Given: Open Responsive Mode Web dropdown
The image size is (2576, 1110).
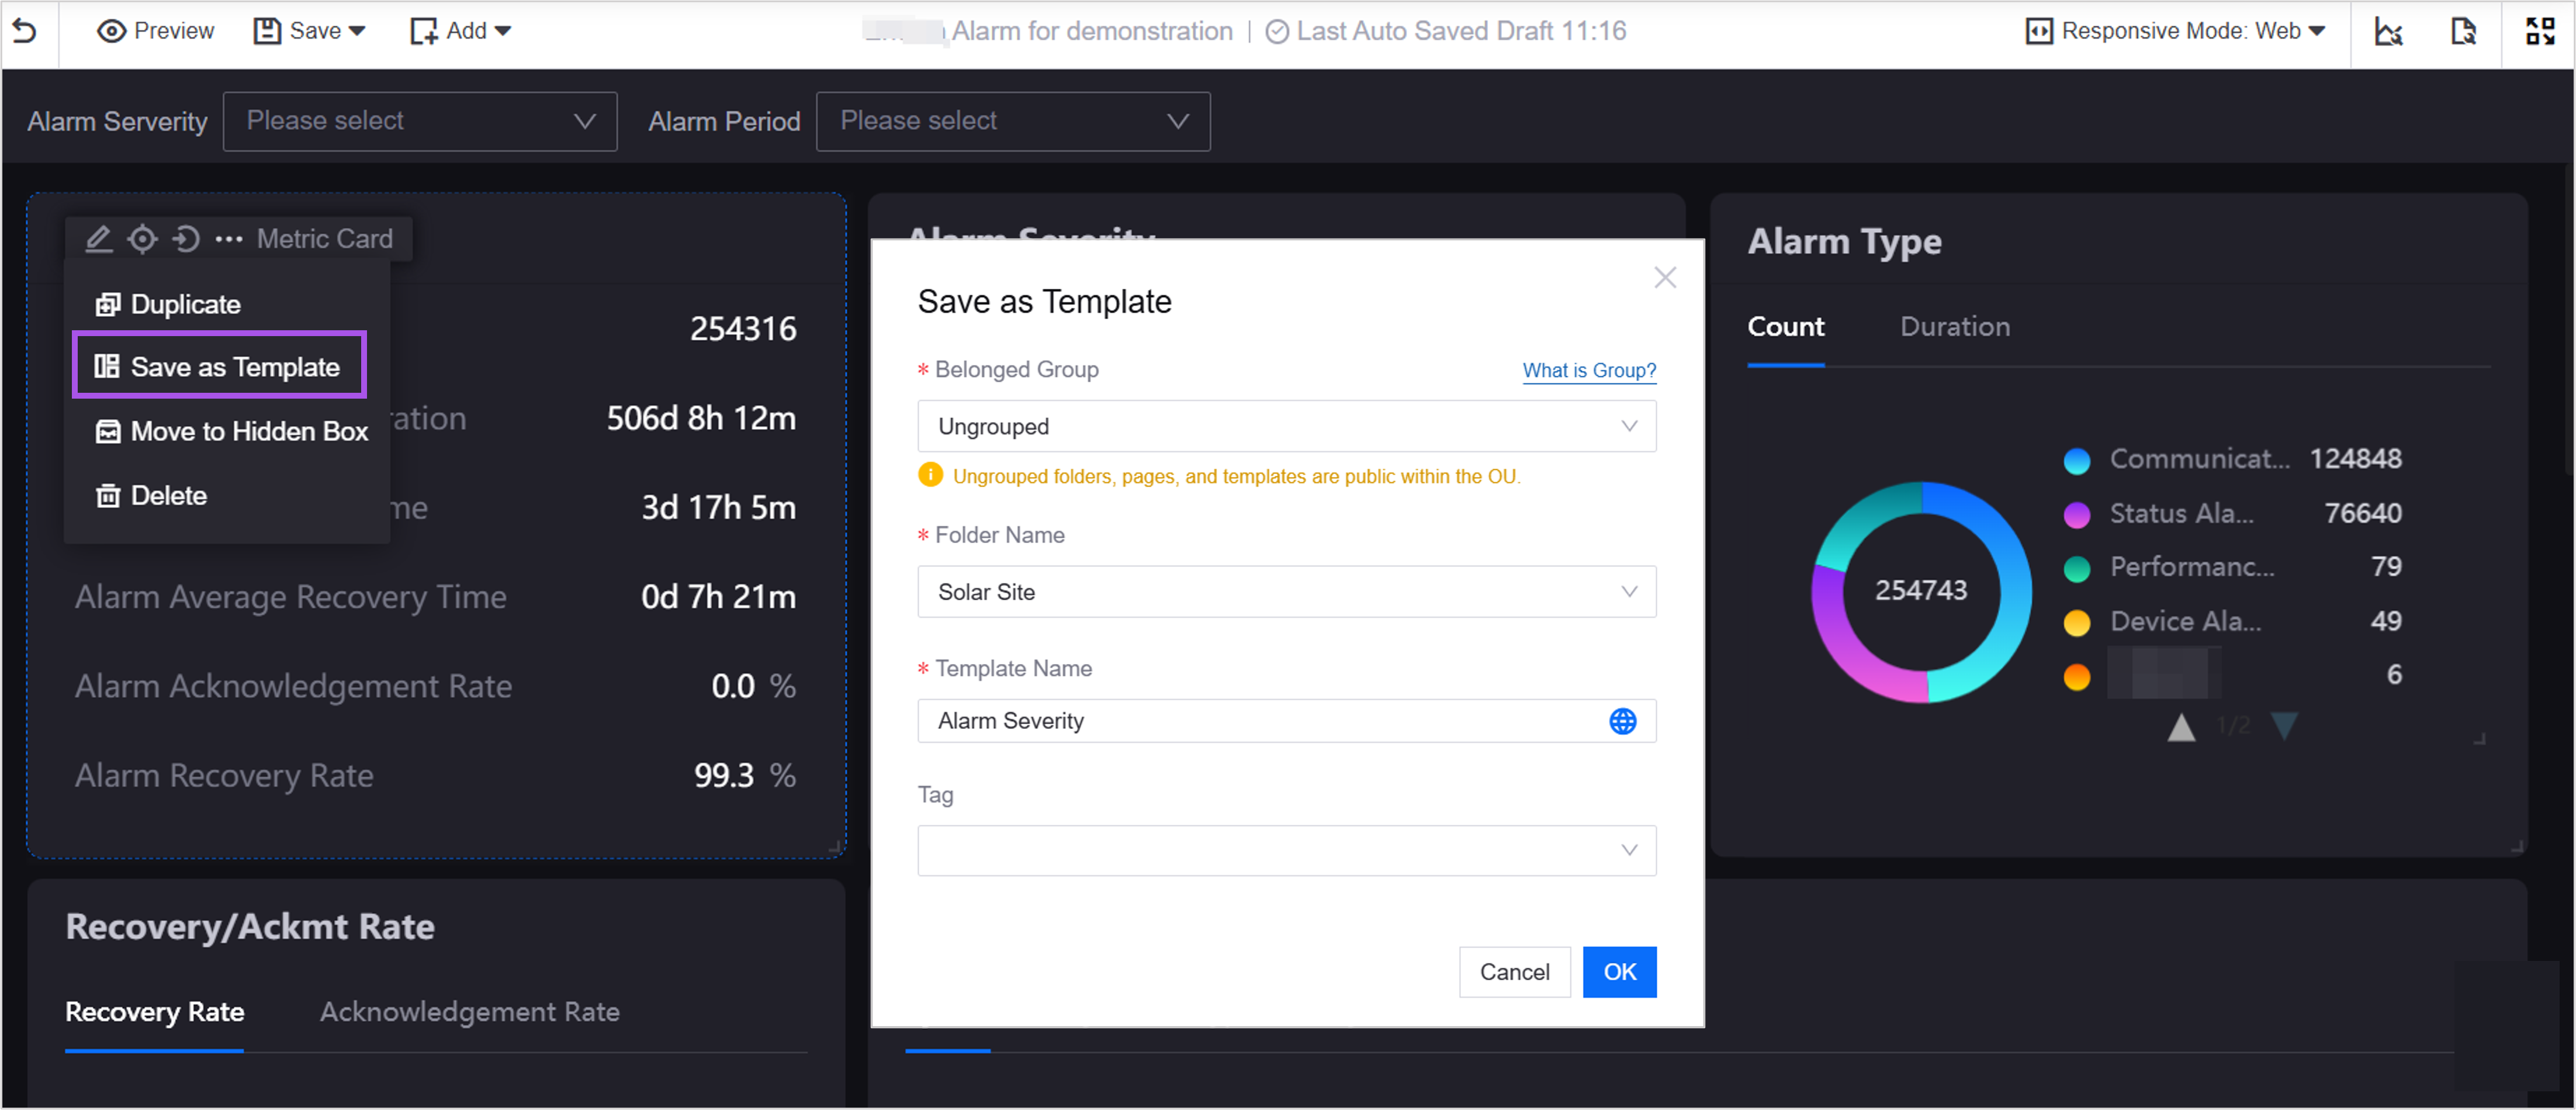Looking at the screenshot, I should 2176,31.
